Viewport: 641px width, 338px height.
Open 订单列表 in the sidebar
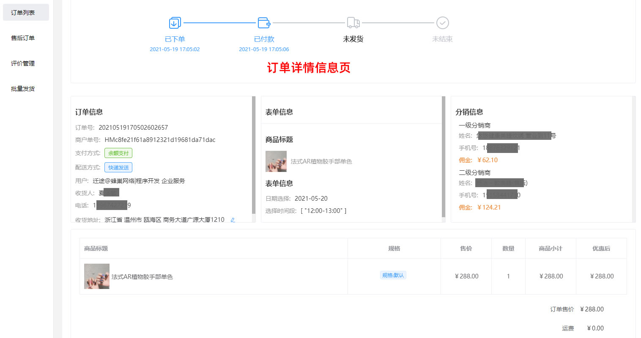pos(23,13)
